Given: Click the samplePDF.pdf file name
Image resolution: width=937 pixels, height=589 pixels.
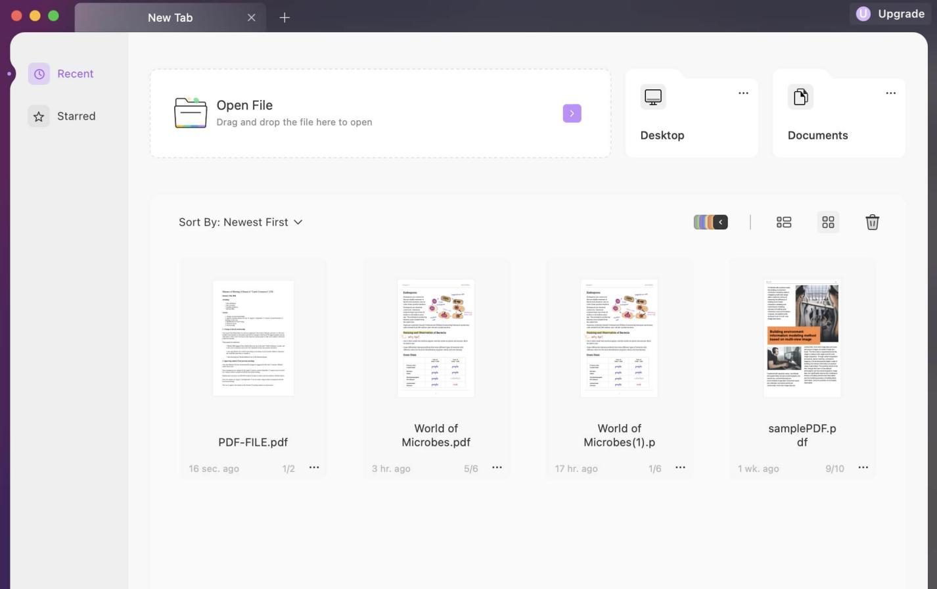Looking at the screenshot, I should (x=802, y=435).
